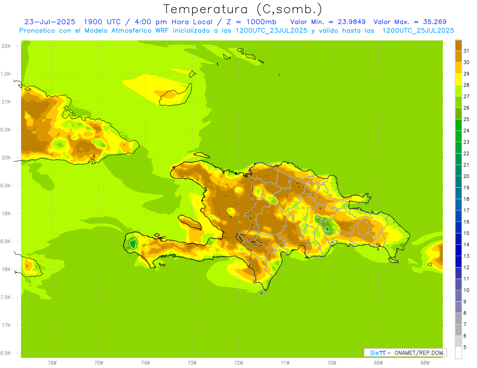
Task: Click the color scale label "29"
Action: click(466, 73)
